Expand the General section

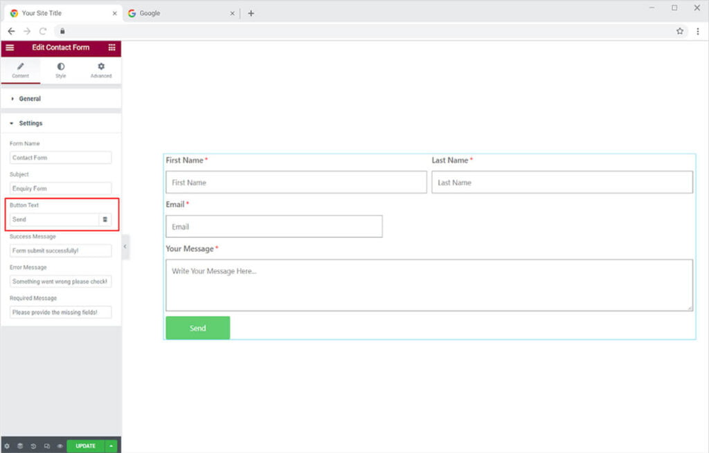[30, 99]
